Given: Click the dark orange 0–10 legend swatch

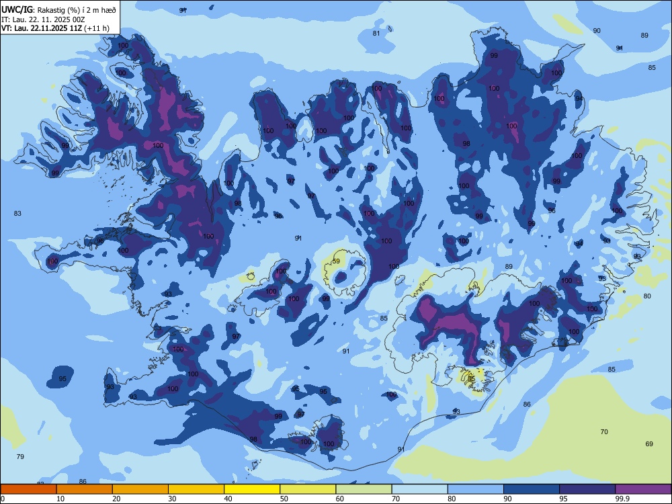Looking at the screenshot, I should point(28,489).
